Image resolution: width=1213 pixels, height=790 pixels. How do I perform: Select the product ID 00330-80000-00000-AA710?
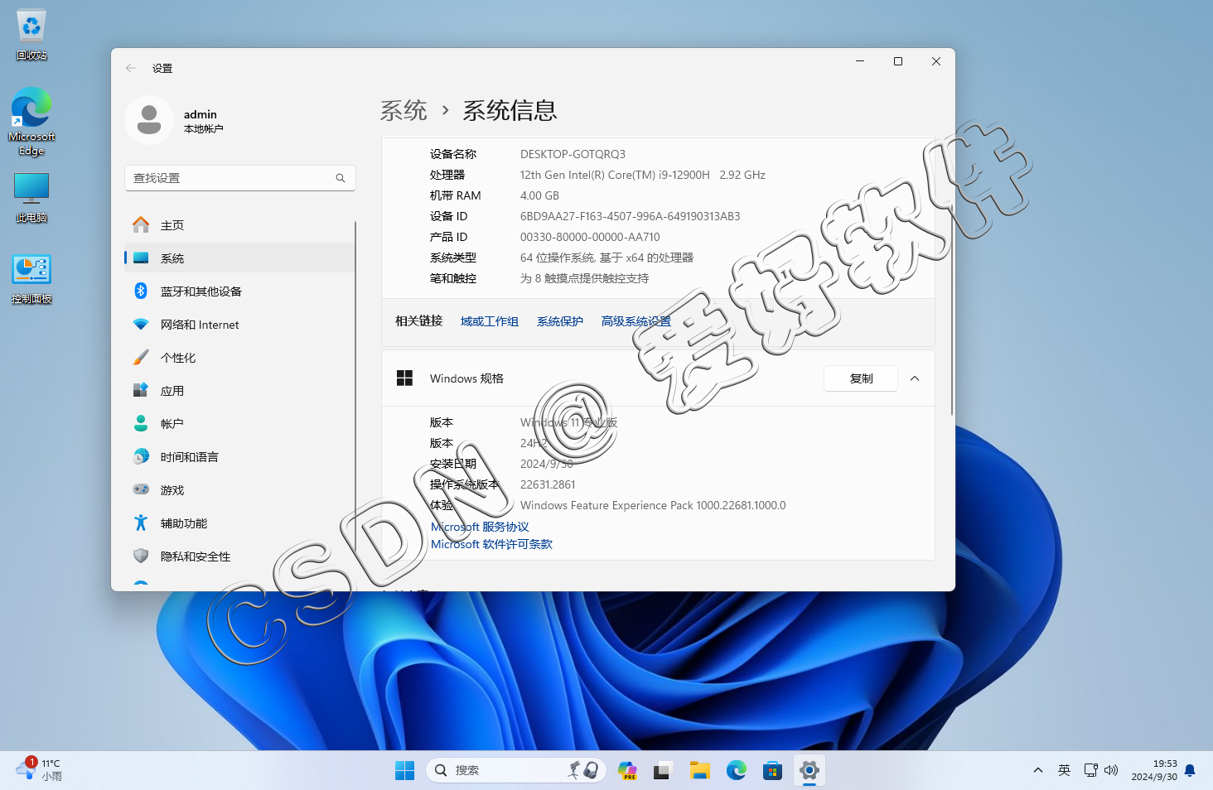590,237
